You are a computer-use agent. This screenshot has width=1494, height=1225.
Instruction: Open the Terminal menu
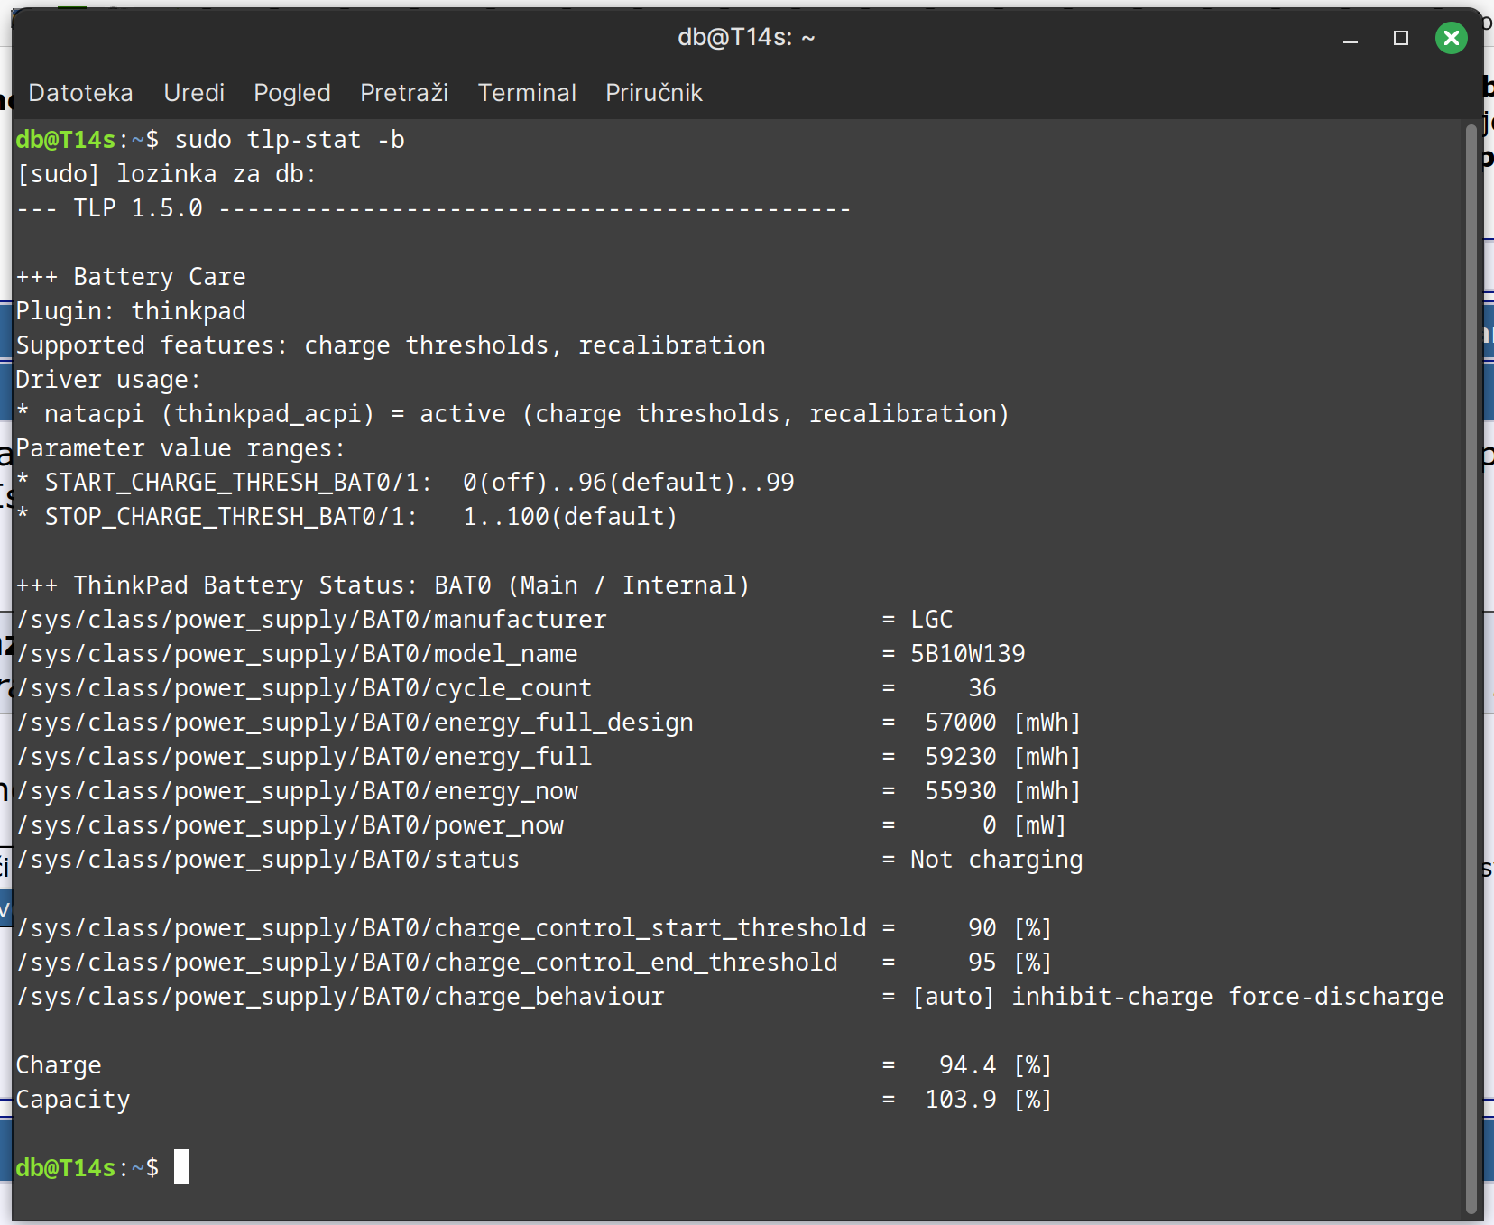(x=527, y=93)
